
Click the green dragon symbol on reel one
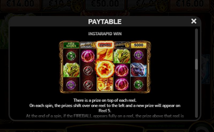coord(71,70)
